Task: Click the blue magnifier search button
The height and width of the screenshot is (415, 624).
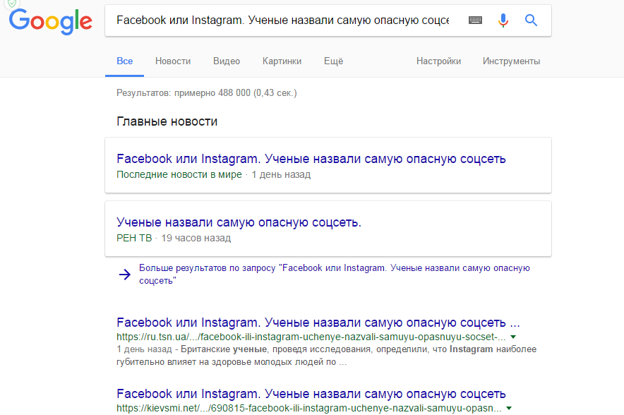Action: (x=531, y=20)
